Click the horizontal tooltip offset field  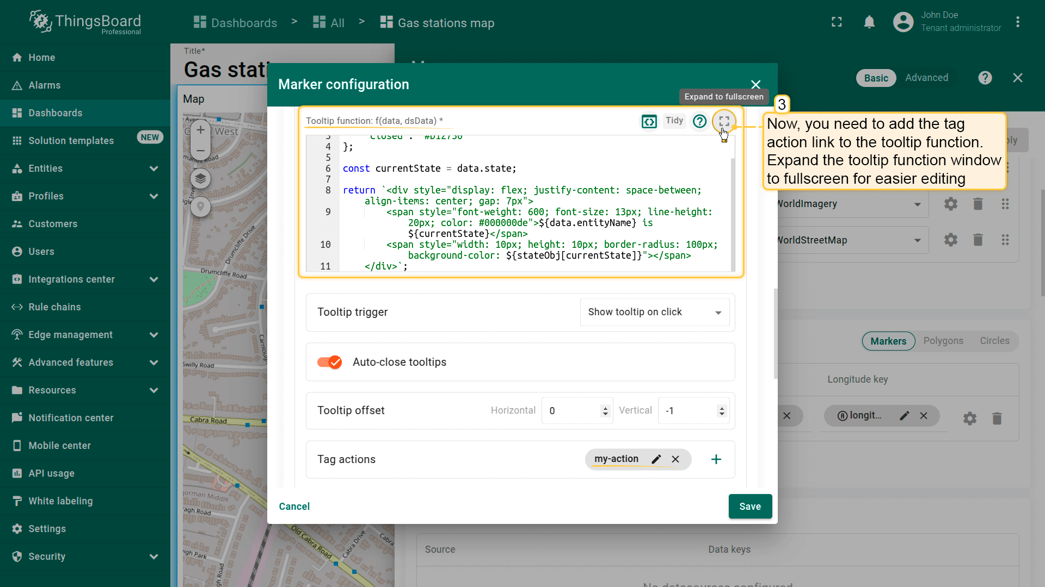[571, 411]
